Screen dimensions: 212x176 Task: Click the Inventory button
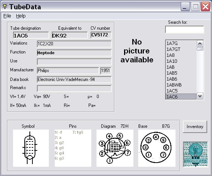point(195,127)
